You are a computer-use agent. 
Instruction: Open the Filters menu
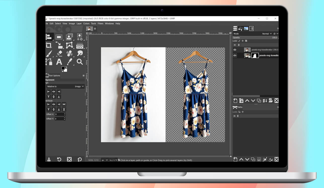[x=100, y=23]
